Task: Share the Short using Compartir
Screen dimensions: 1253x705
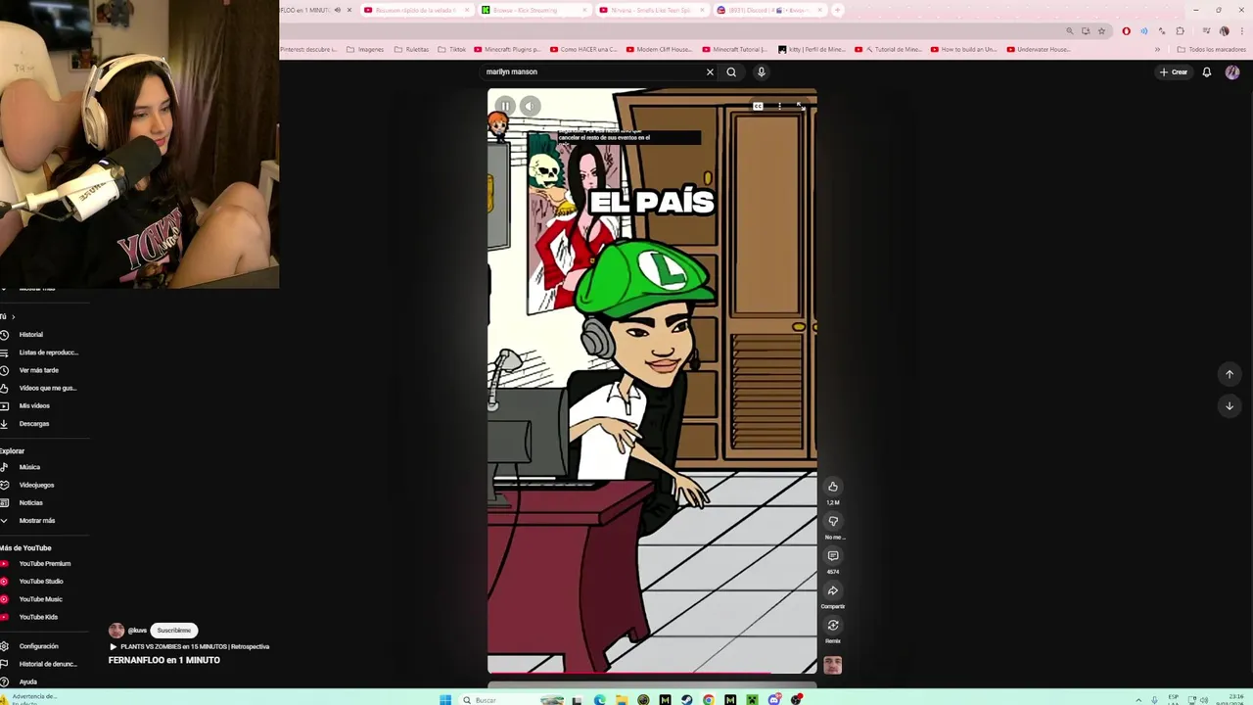Action: (x=833, y=590)
